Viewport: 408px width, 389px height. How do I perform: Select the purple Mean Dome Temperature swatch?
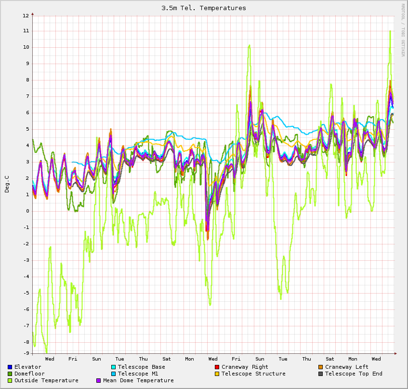pyautogui.click(x=99, y=381)
